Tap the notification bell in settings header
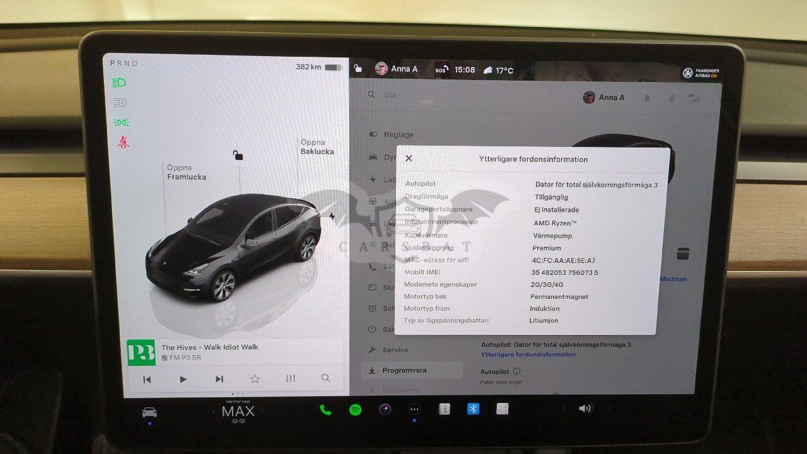 pos(647,98)
